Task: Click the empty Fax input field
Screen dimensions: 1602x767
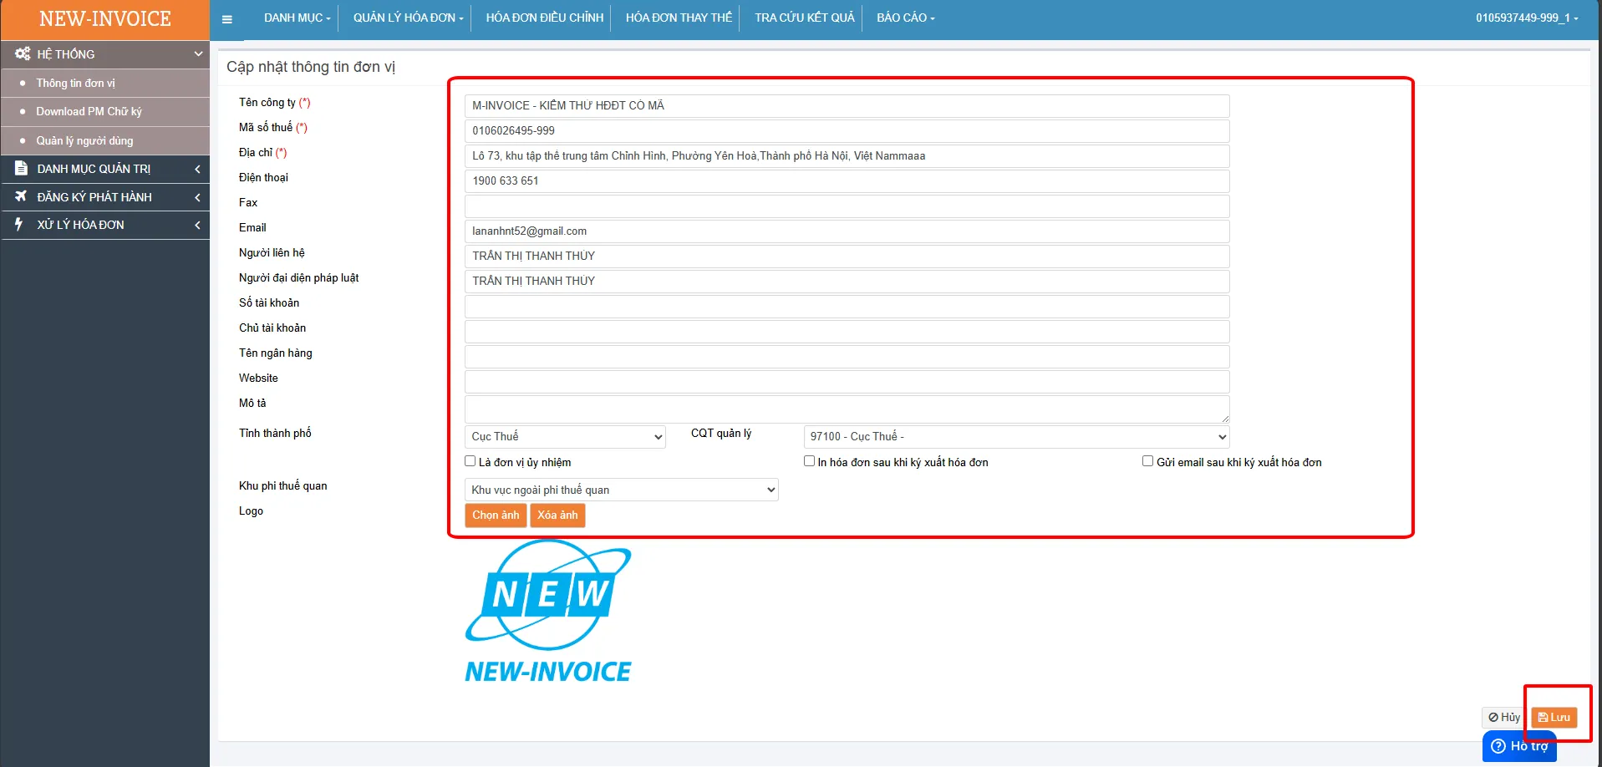Action: (847, 206)
